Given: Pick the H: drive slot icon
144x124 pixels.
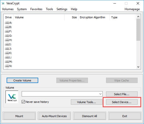Looking at the screenshot, I should coord(7,40).
